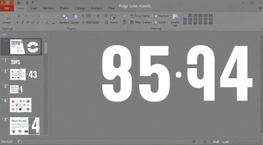
Task: Click the slide panel scroll-down arrow
Action: tap(45, 137)
